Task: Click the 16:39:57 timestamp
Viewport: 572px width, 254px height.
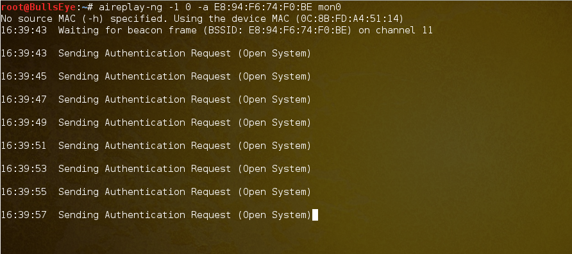Action: pyautogui.click(x=24, y=215)
